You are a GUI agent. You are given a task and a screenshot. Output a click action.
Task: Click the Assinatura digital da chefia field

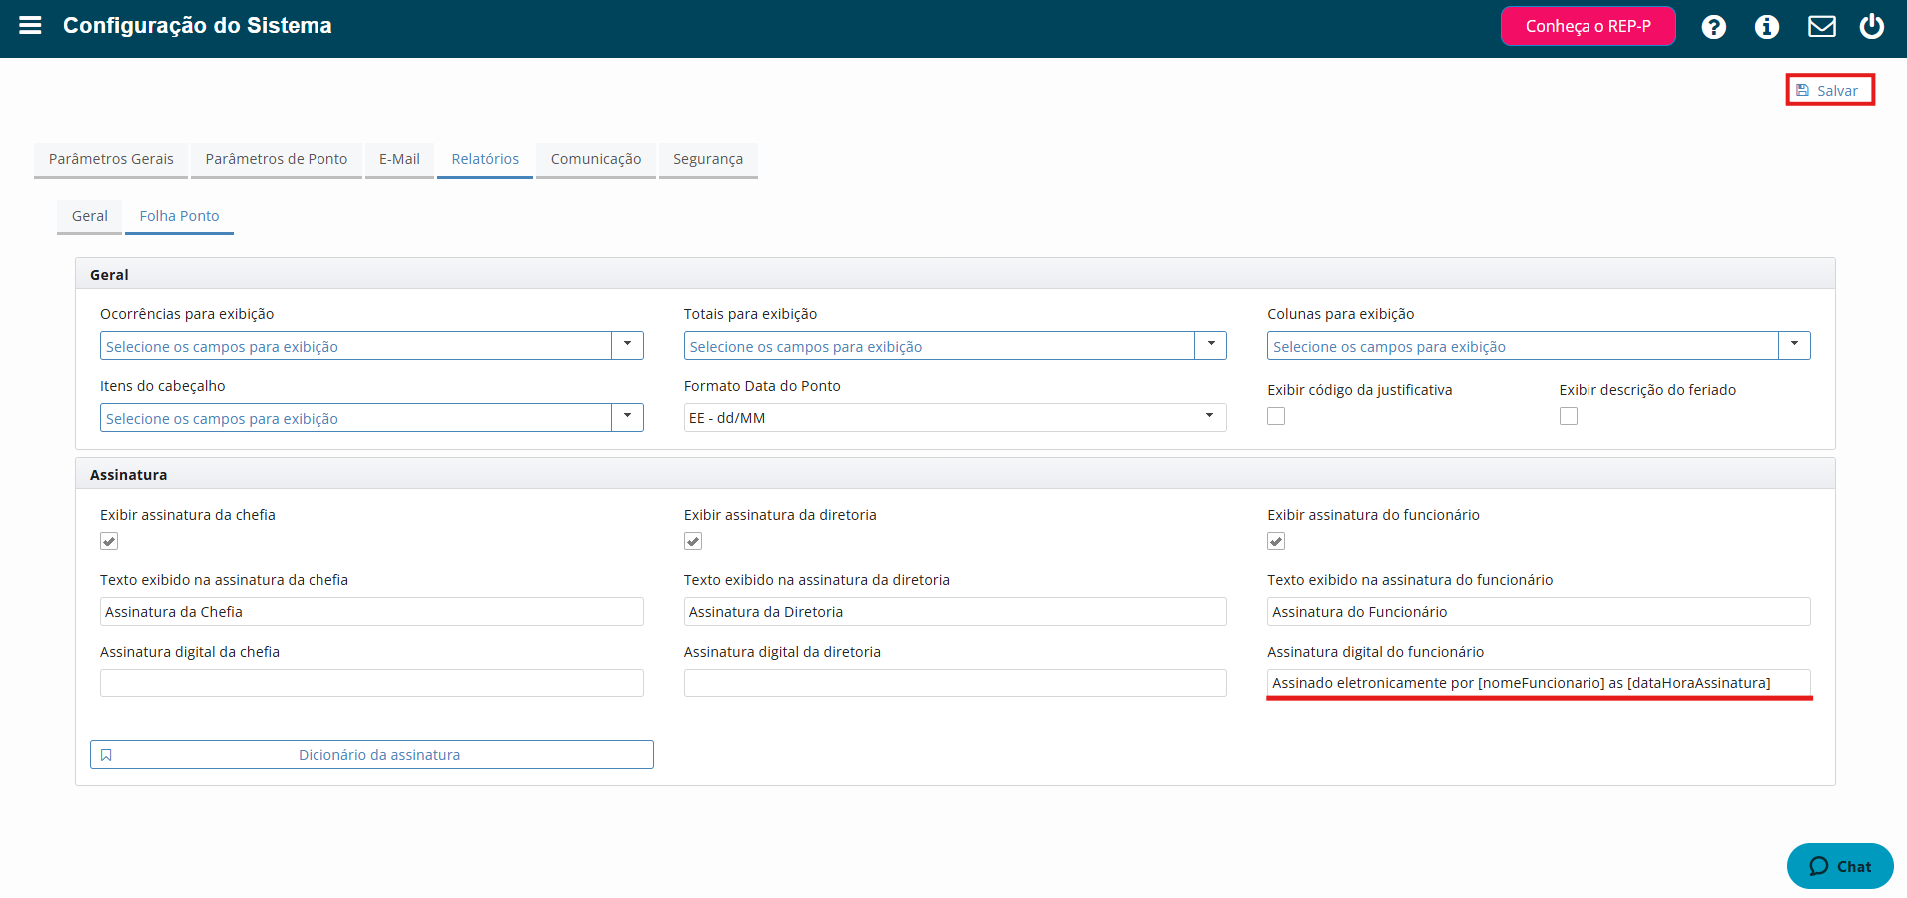[x=371, y=683]
